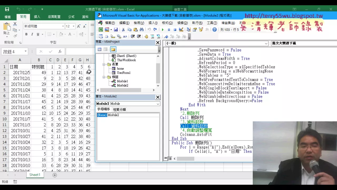337x190 pixels.
Task: Click the Break (pause) icon in VBA toolbar
Action: pos(169,30)
